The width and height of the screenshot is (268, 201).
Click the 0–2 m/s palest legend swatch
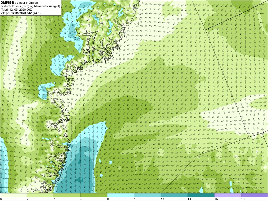(13, 195)
